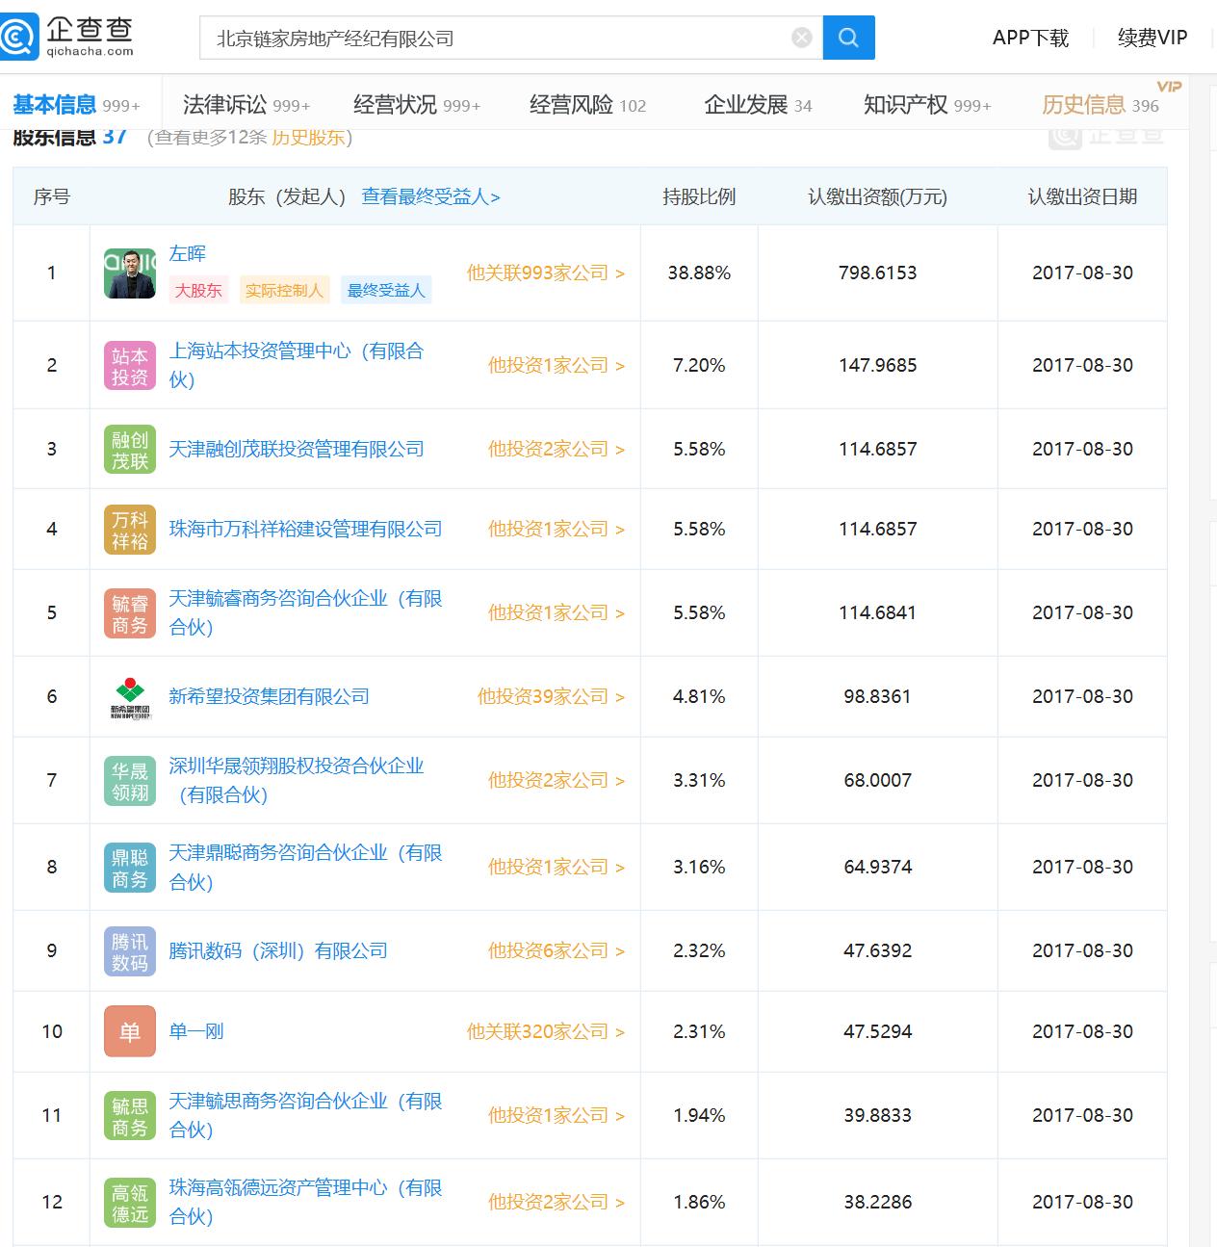Screen dimensions: 1217x1247
Task: Open the 法律诉讼 tab
Action: click(246, 105)
